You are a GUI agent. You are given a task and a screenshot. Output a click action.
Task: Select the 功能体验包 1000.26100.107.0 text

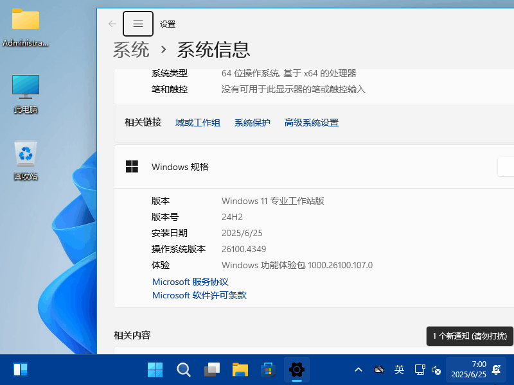click(x=317, y=265)
